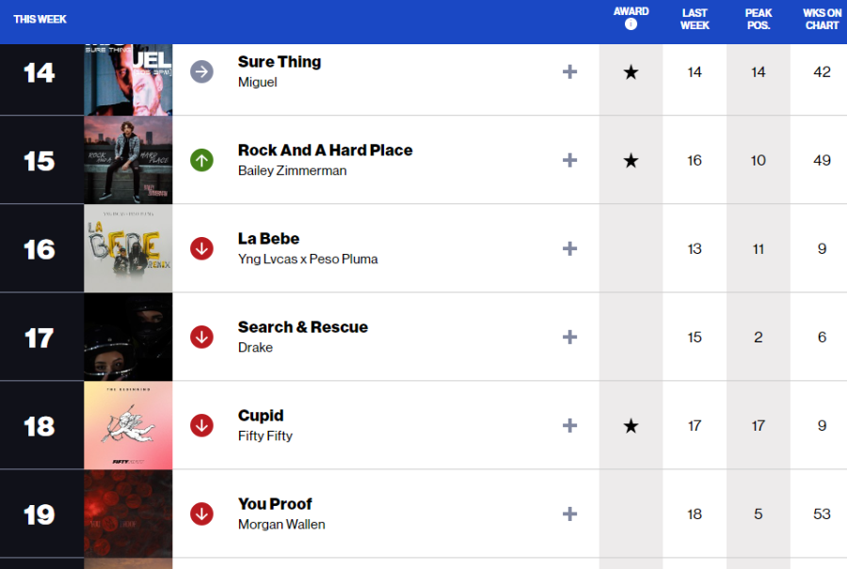Open the Search & Rescue title

(x=303, y=327)
